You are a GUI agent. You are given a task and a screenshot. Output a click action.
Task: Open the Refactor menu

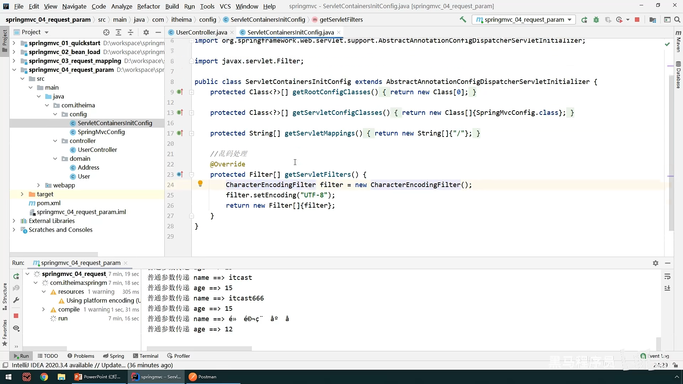click(x=148, y=6)
